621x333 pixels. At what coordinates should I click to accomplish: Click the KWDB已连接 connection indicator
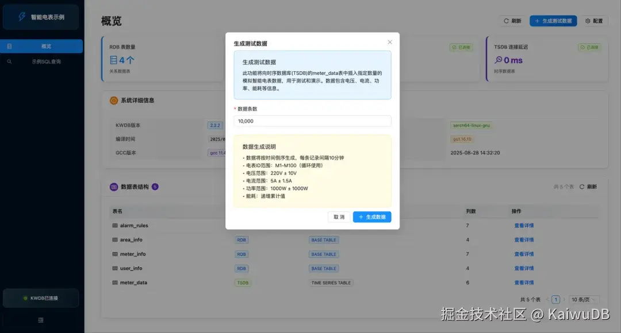tap(41, 298)
